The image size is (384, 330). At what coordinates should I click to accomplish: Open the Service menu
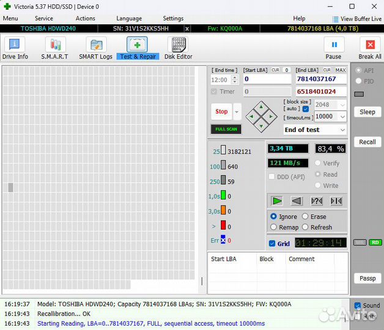(44, 18)
